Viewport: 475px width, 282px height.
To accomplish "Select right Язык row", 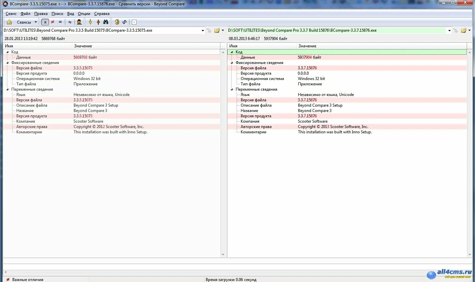I will click(x=347, y=95).
